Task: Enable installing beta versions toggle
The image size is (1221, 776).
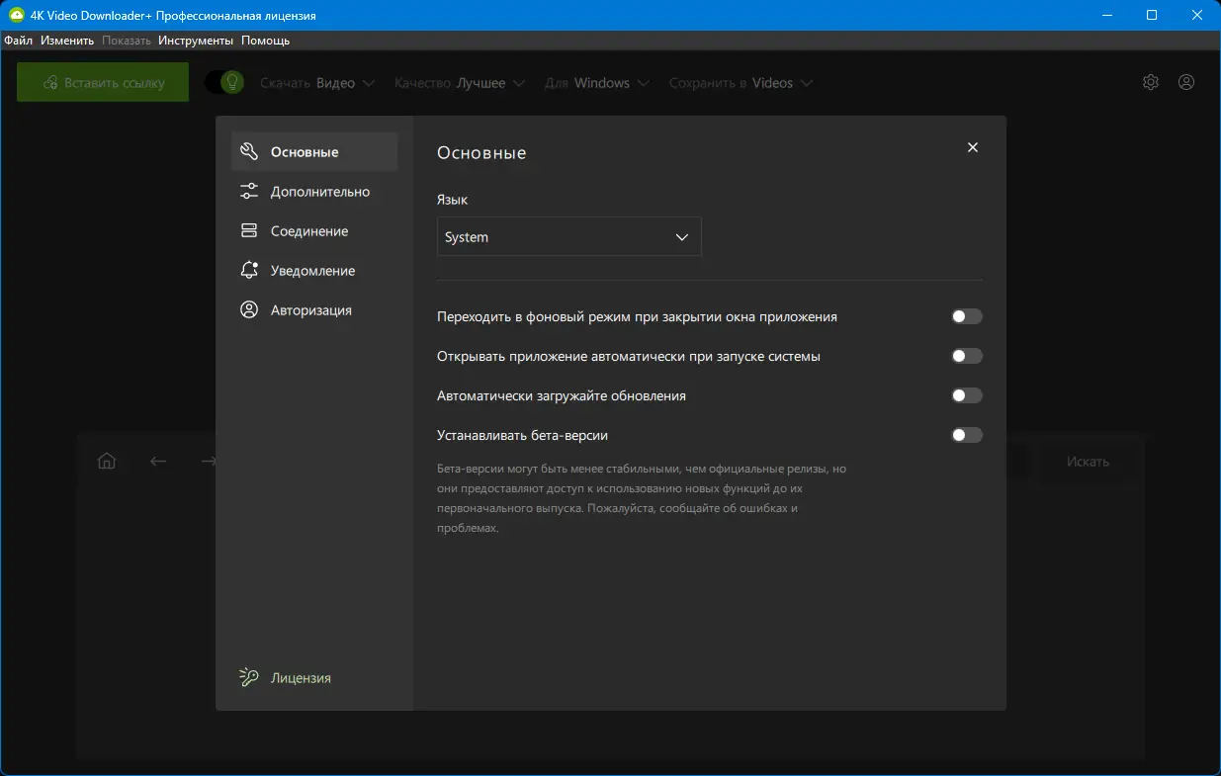Action: coord(967,435)
